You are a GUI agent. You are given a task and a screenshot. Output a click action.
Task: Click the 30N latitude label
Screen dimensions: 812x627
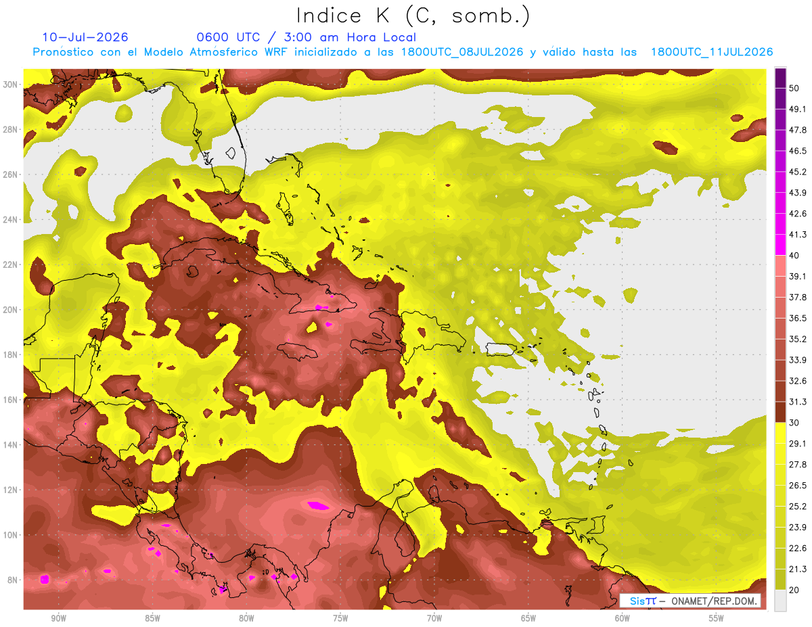pyautogui.click(x=11, y=85)
